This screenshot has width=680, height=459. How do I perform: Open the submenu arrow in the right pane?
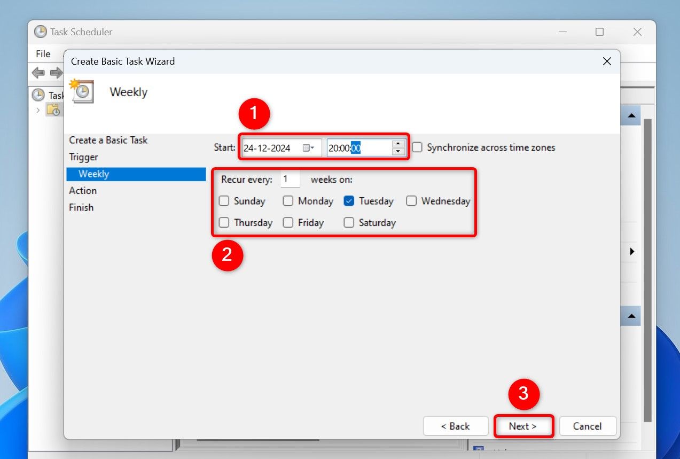click(632, 251)
